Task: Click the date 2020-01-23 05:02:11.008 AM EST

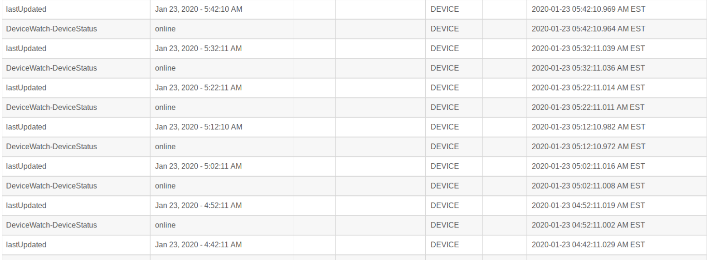Action: [x=588, y=186]
